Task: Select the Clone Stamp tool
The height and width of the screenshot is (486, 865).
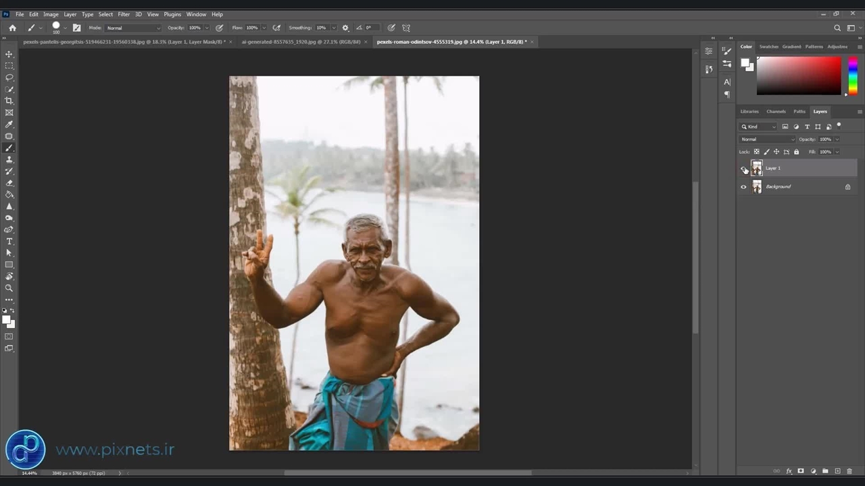Action: point(9,160)
